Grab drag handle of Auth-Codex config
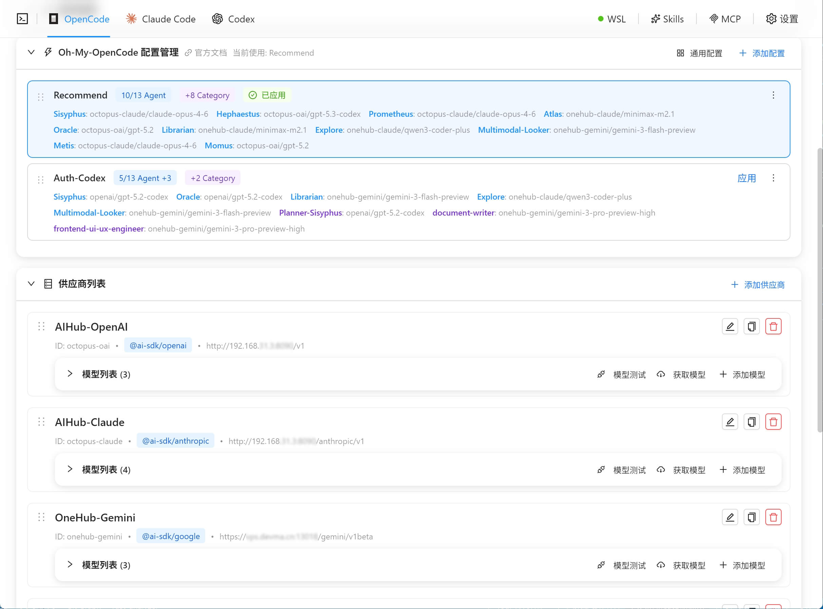Image resolution: width=823 pixels, height=609 pixels. click(41, 180)
